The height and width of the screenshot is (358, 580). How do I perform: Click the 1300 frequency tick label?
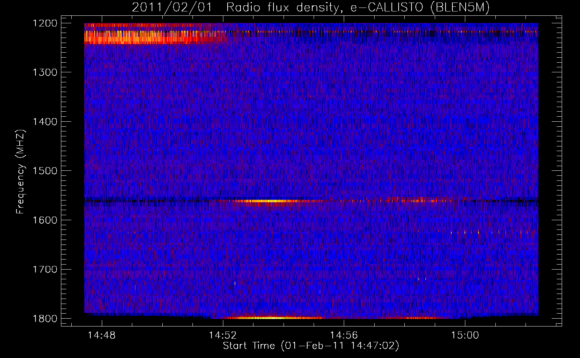click(45, 72)
